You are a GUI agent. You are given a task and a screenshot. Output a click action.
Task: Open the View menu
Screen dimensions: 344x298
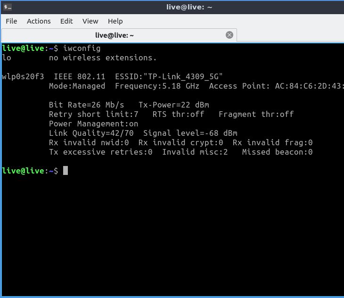[90, 21]
